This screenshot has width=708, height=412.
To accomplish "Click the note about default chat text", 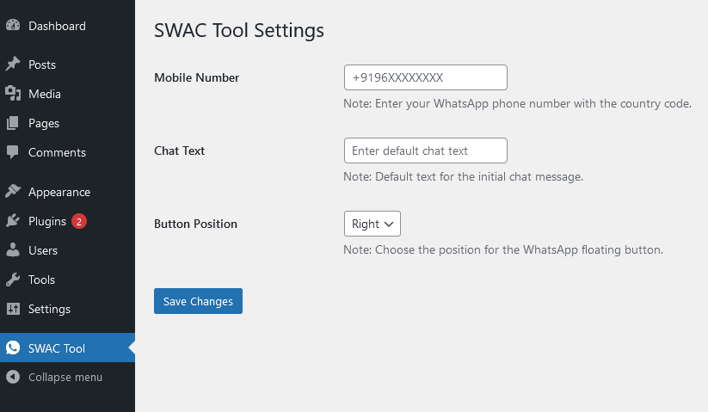I will pyautogui.click(x=464, y=176).
